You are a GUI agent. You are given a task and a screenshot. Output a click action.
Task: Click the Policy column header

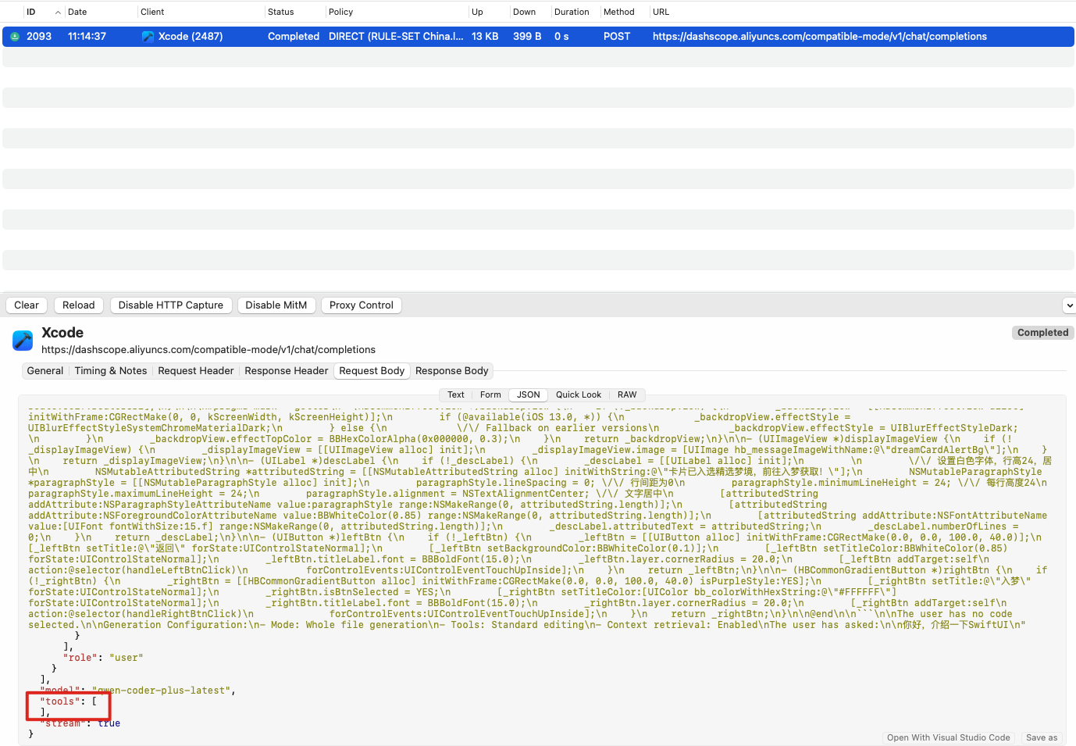click(x=340, y=12)
